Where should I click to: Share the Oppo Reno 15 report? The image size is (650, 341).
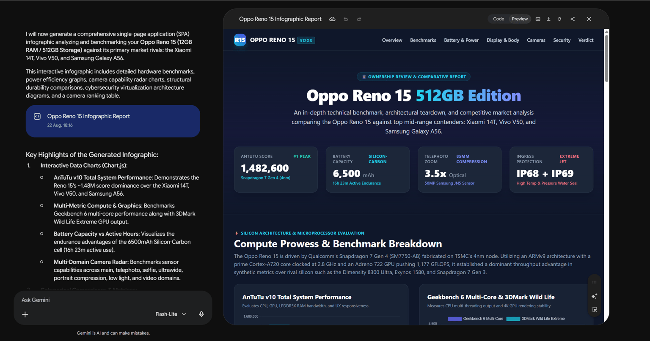tap(573, 19)
